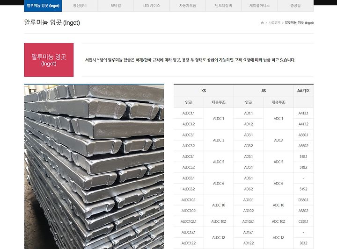Go to the 자동차부품 tab

pos(188,6)
